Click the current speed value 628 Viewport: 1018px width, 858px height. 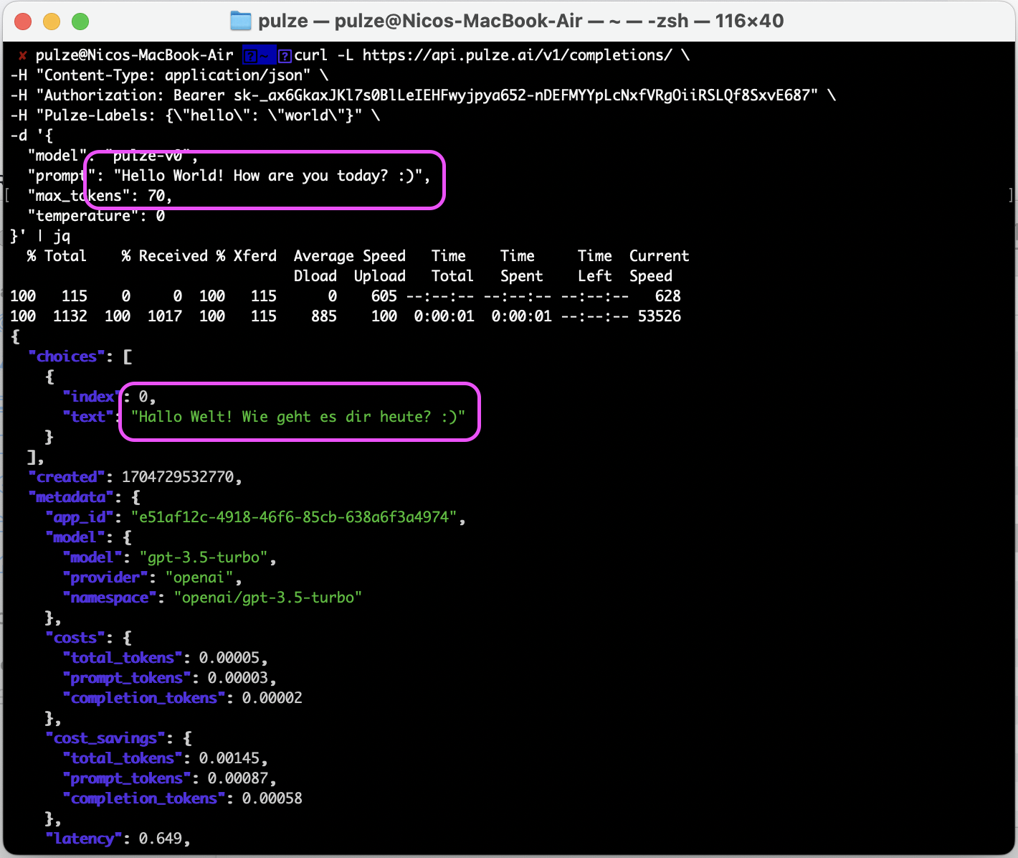[x=668, y=296]
